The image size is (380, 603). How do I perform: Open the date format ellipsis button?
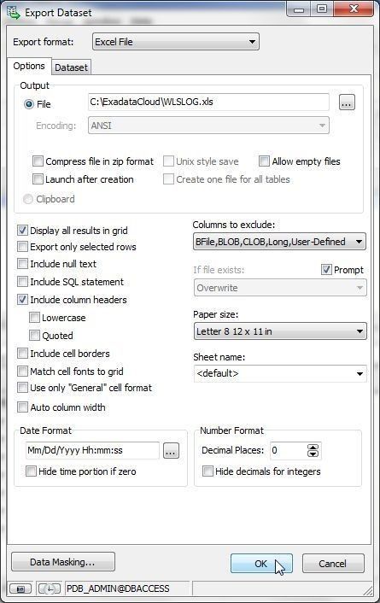pos(171,450)
